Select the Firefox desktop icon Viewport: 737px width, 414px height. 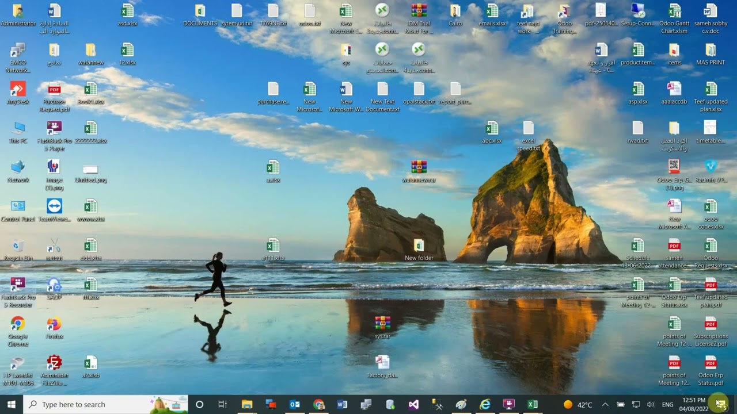54,328
